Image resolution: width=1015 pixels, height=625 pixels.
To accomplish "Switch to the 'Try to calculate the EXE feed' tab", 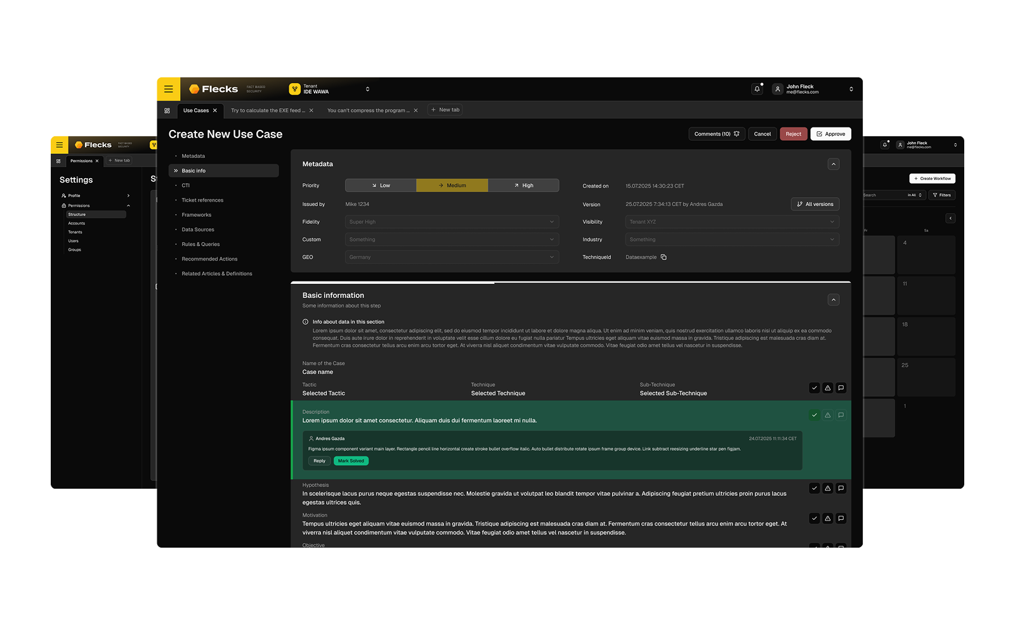I will tap(268, 110).
